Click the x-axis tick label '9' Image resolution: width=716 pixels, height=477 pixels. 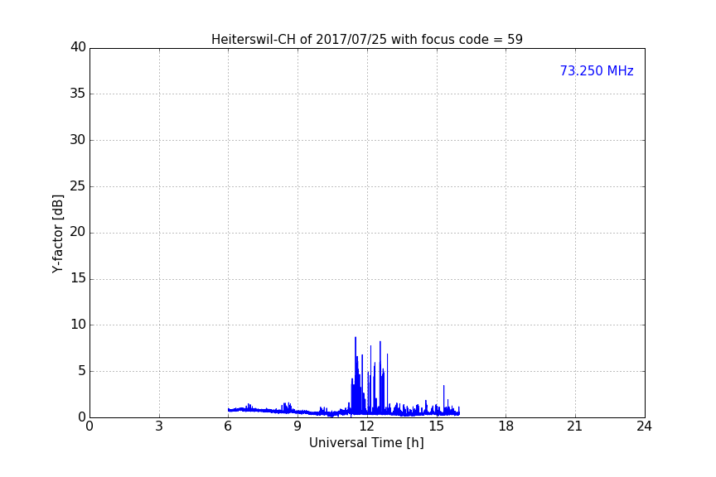[298, 426]
